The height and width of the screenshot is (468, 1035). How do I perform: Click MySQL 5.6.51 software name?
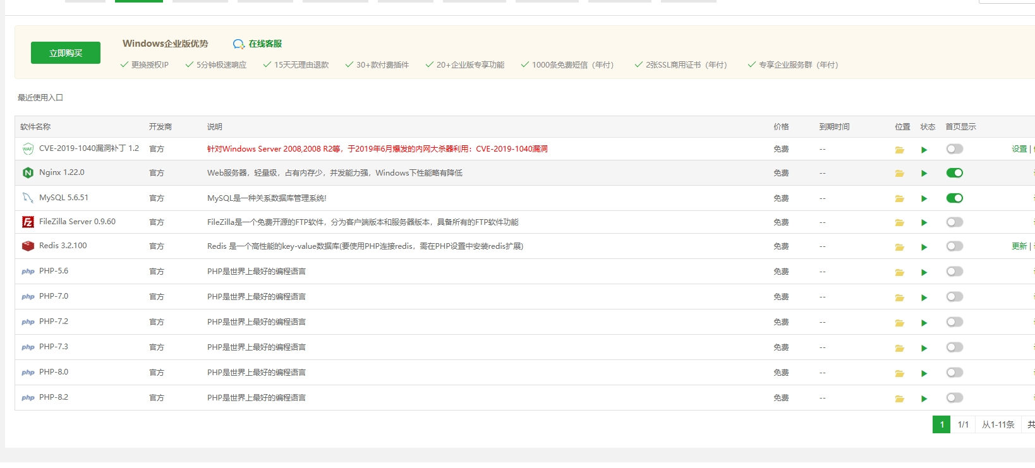click(64, 198)
